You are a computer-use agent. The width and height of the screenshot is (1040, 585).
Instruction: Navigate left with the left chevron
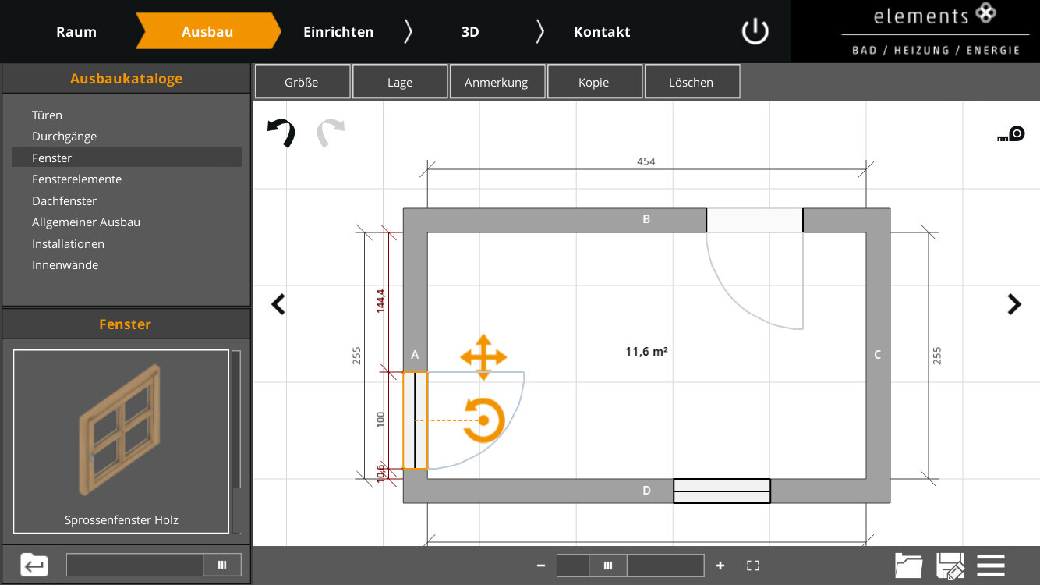(278, 303)
